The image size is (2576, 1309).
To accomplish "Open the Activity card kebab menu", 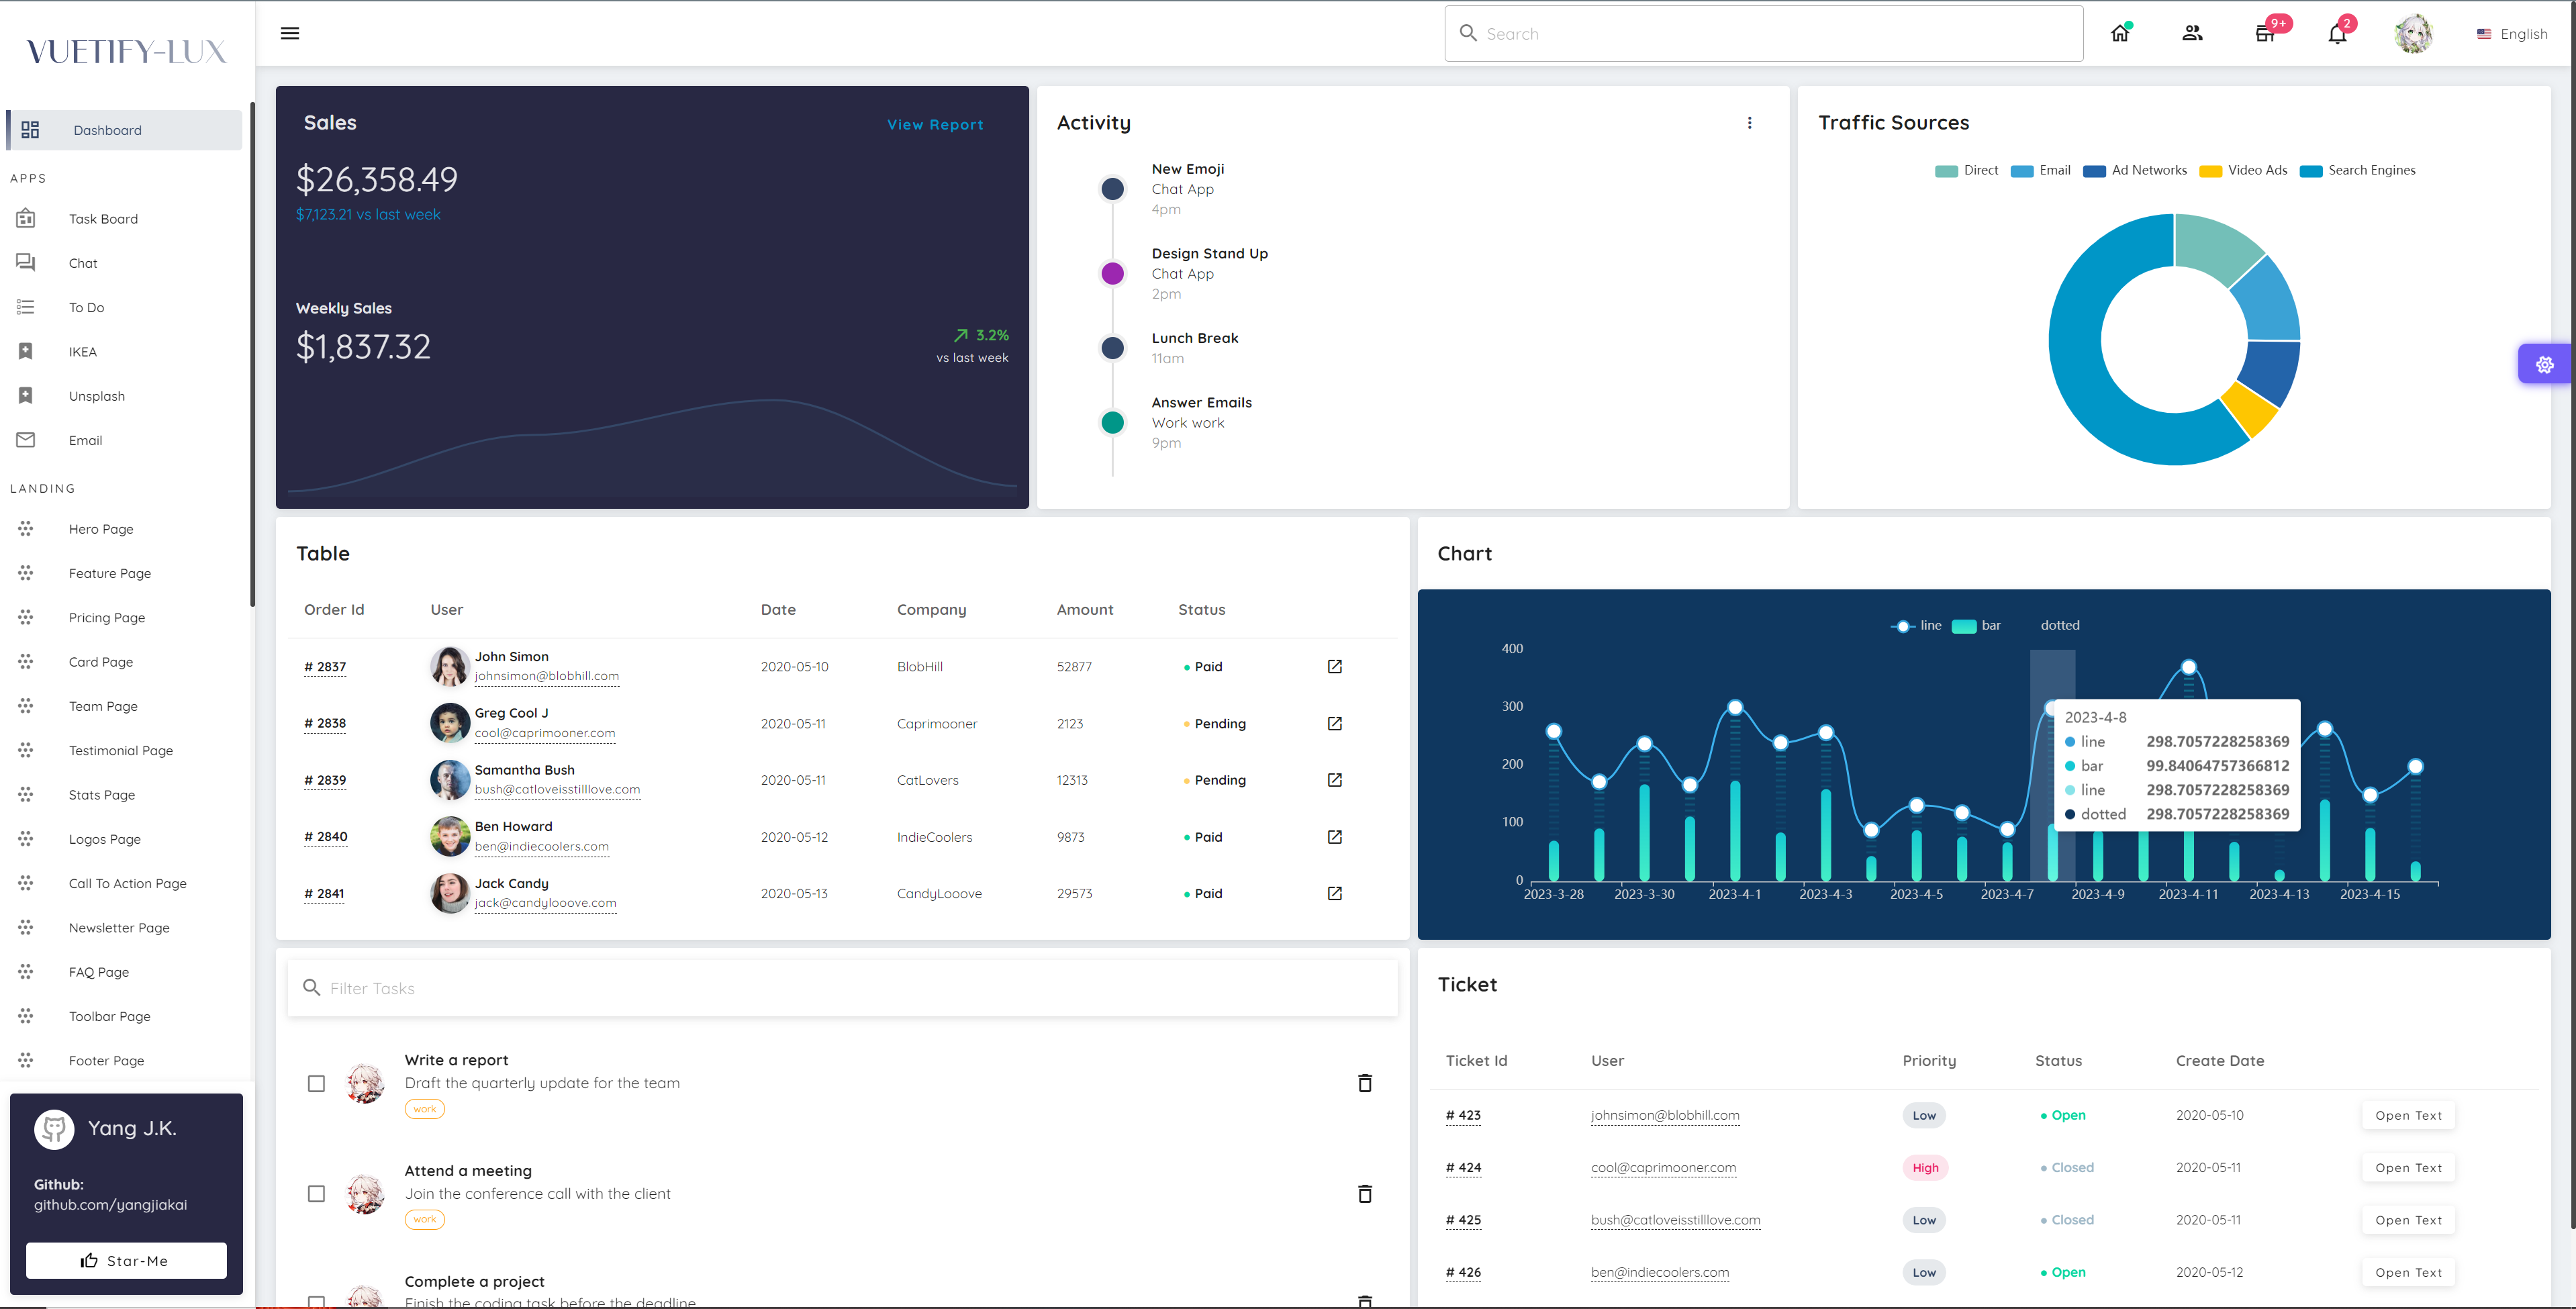I will click(x=1751, y=122).
